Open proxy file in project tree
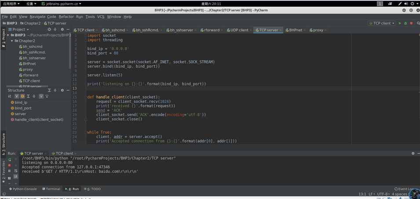This screenshot has width=420, height=199. pos(26,70)
